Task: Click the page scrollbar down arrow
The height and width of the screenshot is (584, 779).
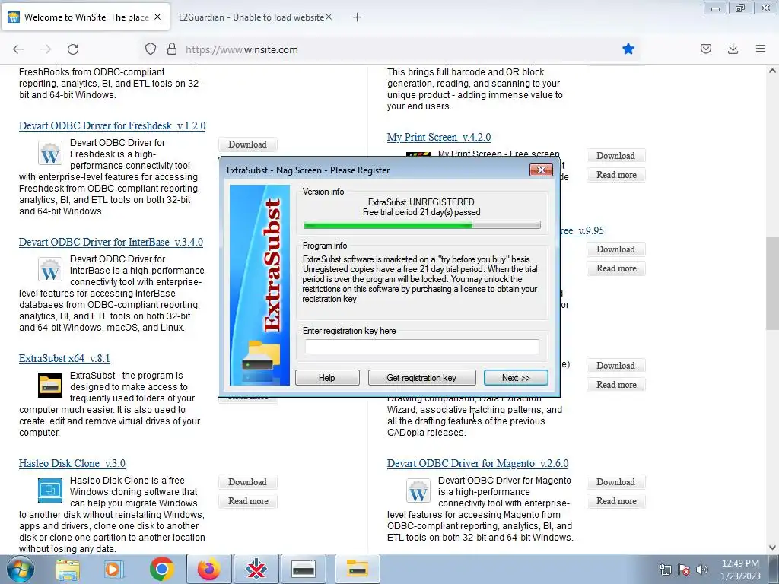Action: (773, 547)
